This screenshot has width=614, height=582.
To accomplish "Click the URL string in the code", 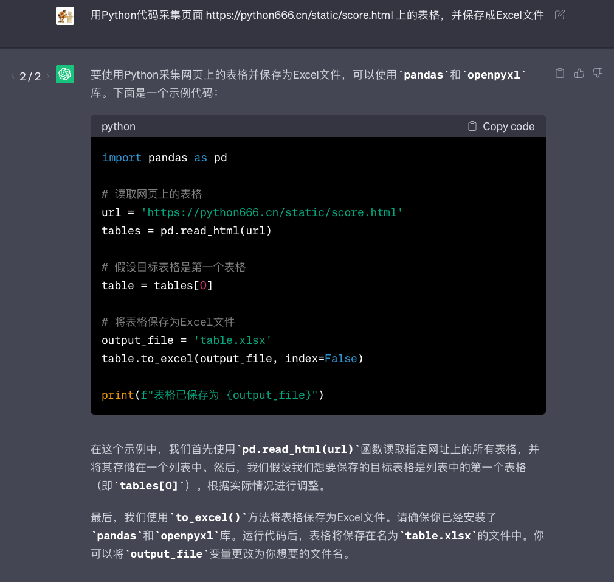I will [272, 212].
